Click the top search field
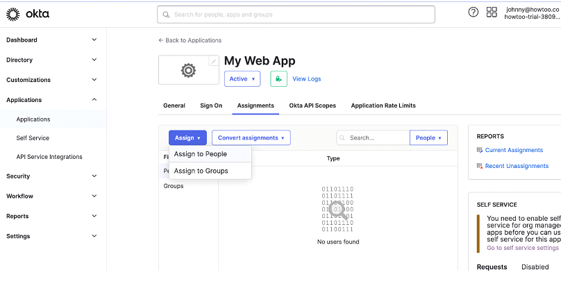 (296, 14)
